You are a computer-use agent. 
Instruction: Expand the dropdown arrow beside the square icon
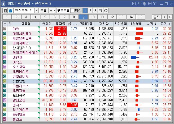[54, 11]
